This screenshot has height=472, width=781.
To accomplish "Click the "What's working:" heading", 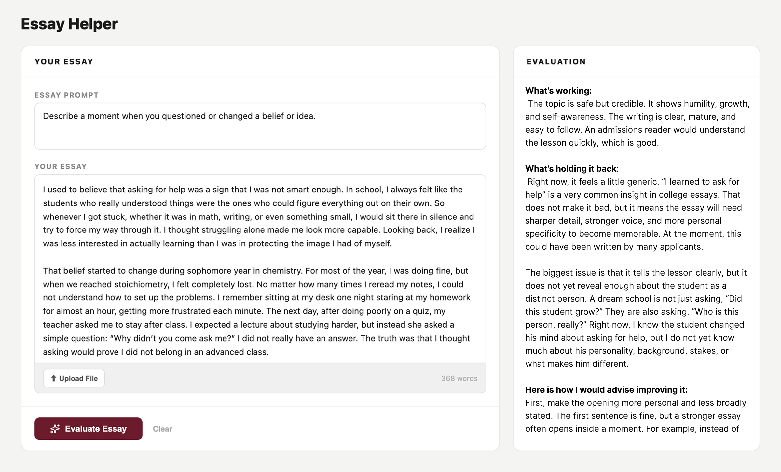I will [558, 91].
